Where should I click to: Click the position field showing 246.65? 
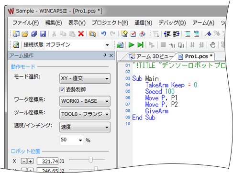point(47,170)
